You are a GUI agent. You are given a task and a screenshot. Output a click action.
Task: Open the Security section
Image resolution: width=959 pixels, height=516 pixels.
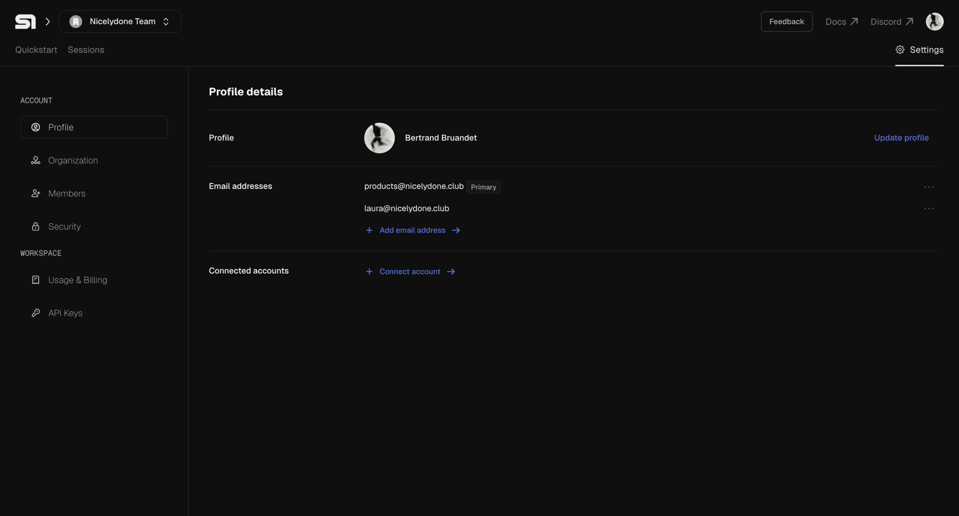pos(94,226)
